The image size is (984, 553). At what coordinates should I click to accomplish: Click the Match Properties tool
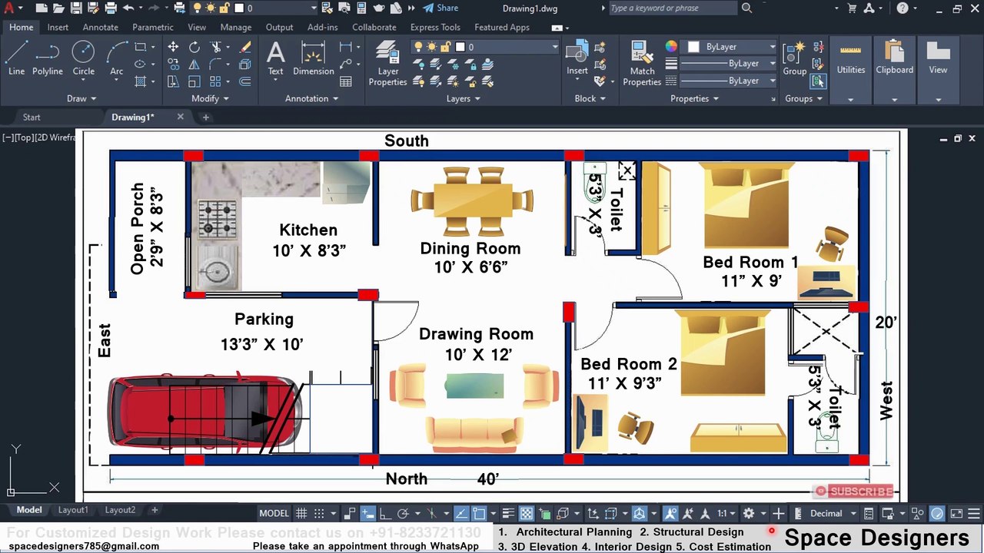642,63
